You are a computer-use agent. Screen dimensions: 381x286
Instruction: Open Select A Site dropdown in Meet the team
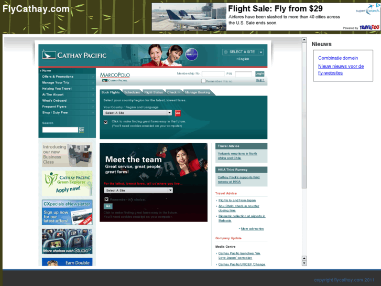tap(138, 190)
